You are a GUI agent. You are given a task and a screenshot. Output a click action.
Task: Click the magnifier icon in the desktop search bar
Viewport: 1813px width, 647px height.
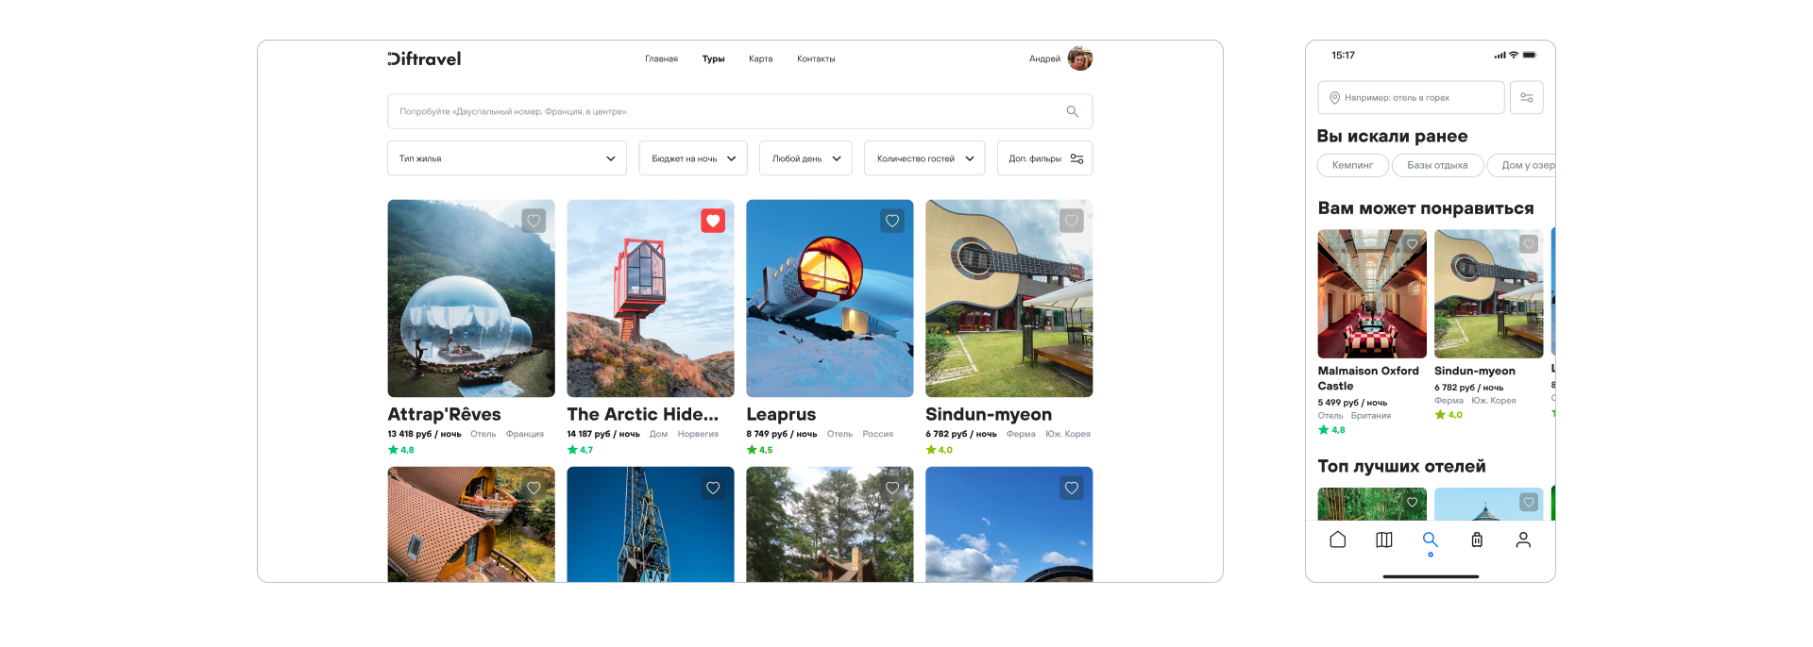pos(1072,111)
